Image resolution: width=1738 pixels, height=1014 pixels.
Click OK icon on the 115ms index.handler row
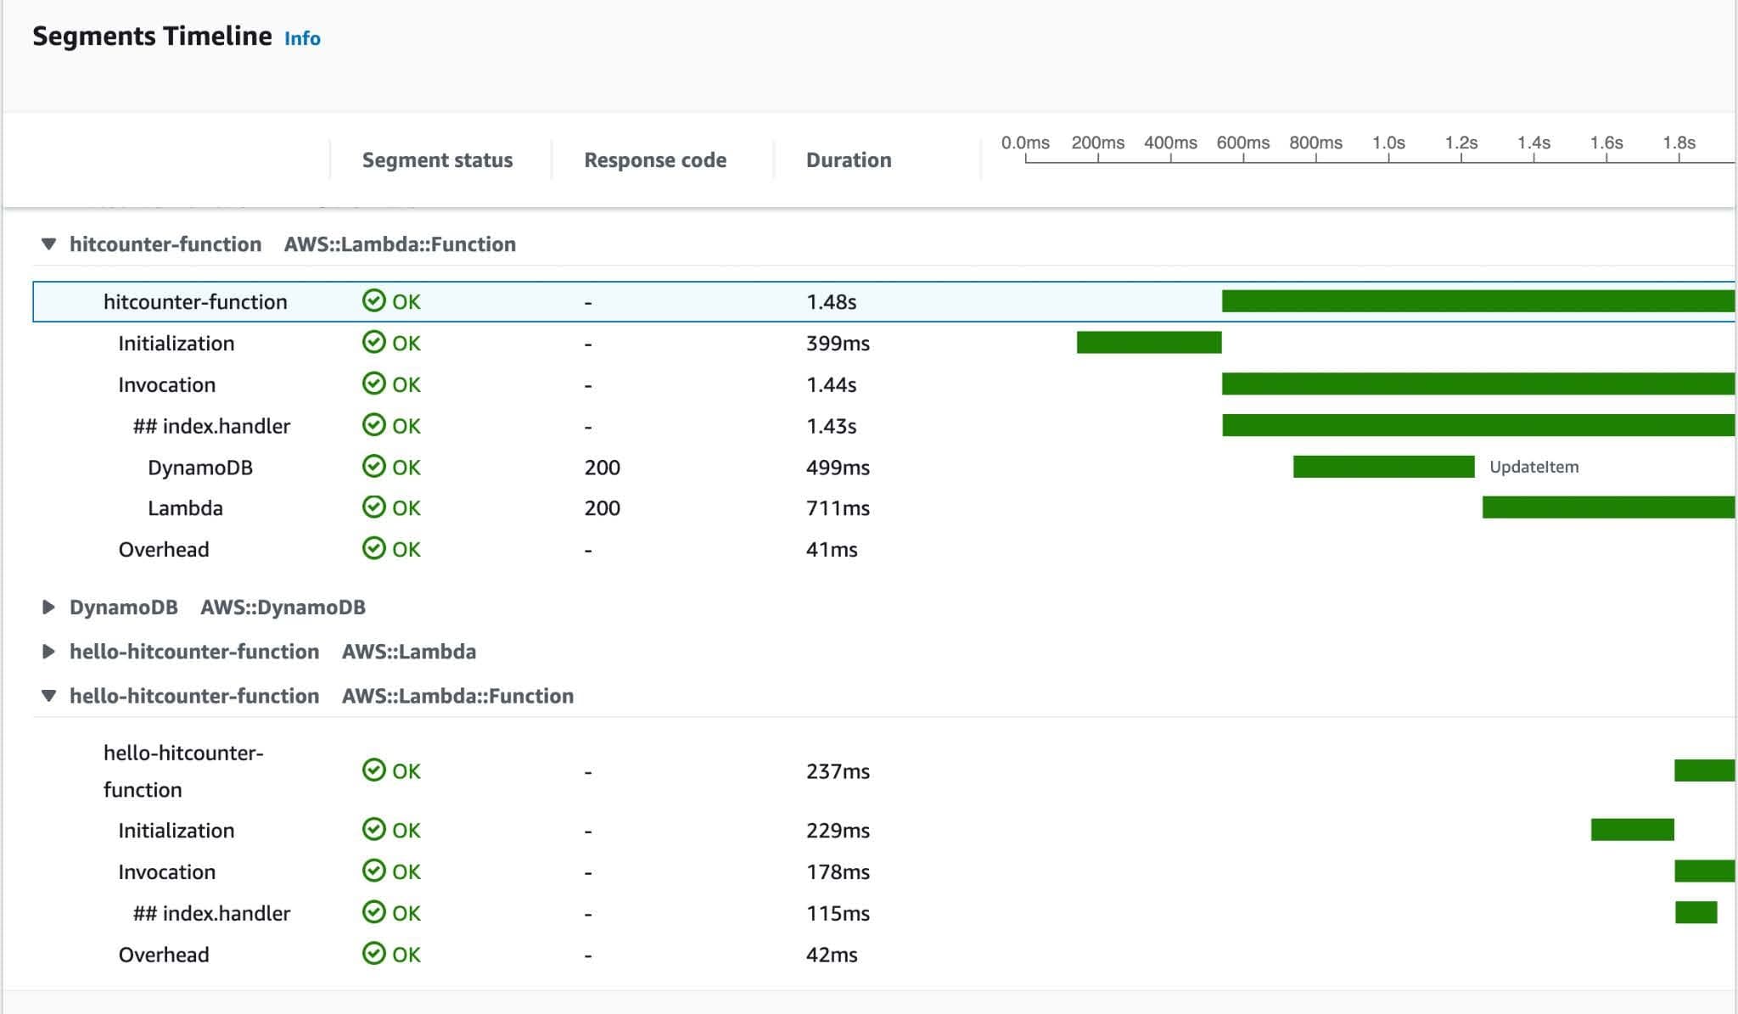pos(373,912)
